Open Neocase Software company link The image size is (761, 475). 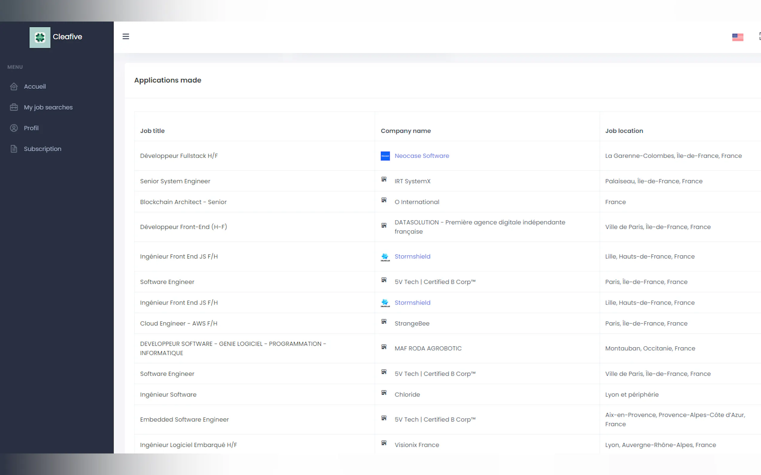coord(422,156)
